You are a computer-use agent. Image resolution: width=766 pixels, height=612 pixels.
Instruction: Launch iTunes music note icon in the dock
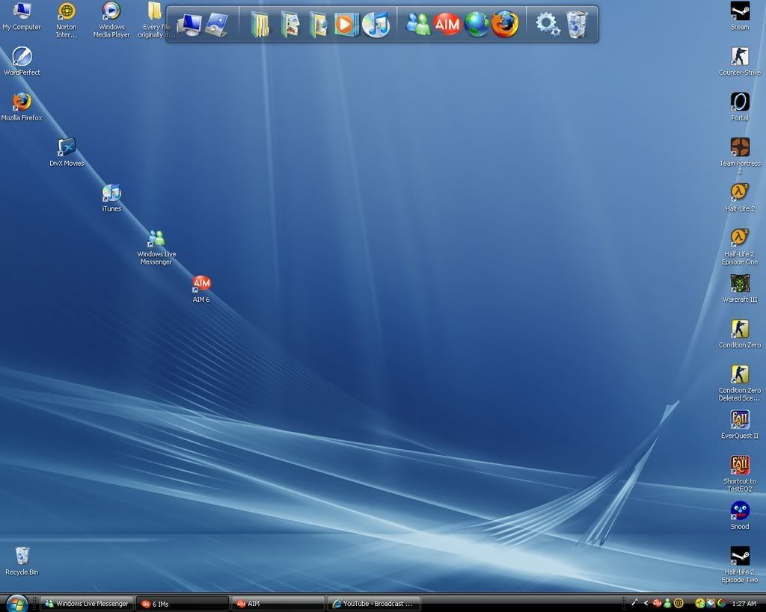376,24
